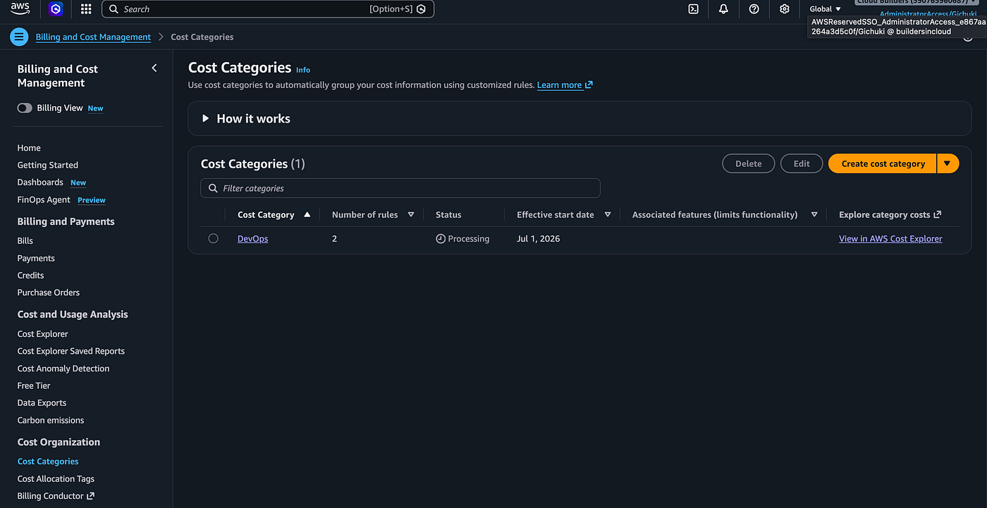Open the Home sidebar item

(x=29, y=148)
